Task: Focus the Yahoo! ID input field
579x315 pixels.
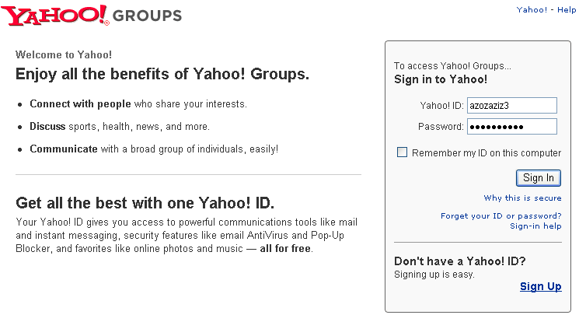Action: (x=512, y=106)
